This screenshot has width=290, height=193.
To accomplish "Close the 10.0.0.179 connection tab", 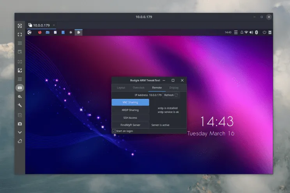I will coord(54,25).
